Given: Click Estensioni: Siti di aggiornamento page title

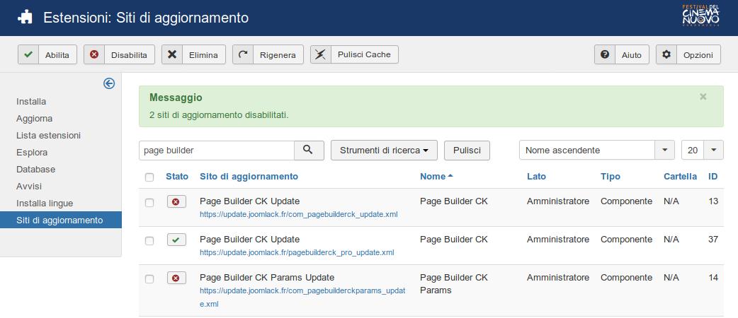Looking at the screenshot, I should click(x=146, y=18).
